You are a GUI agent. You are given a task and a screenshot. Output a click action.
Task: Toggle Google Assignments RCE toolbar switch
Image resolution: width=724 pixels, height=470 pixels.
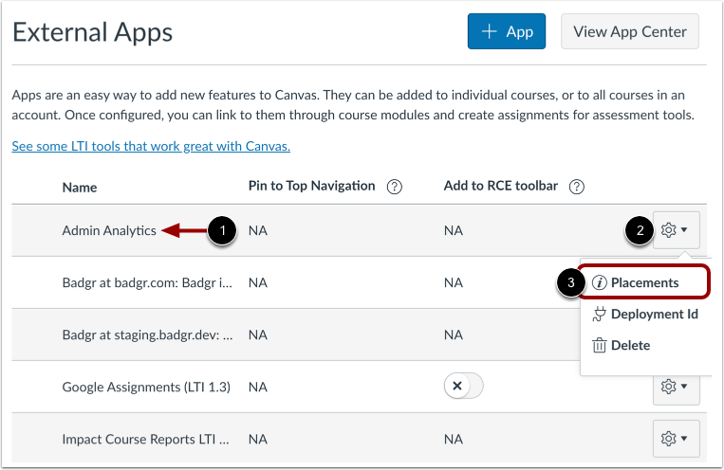tap(464, 387)
